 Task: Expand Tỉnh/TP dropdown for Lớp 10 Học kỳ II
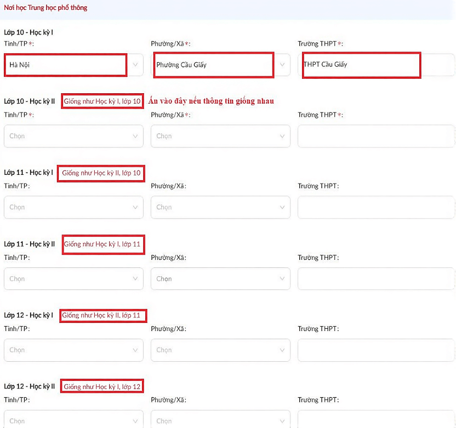[73, 136]
